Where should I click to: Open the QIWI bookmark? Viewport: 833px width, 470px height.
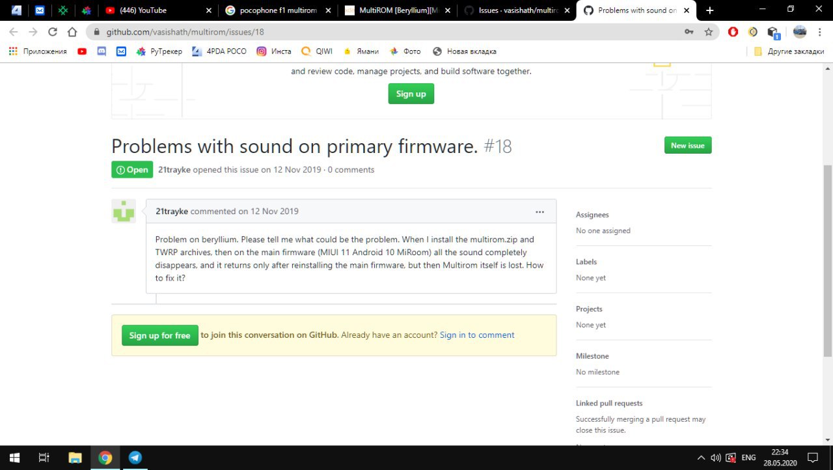(x=317, y=51)
